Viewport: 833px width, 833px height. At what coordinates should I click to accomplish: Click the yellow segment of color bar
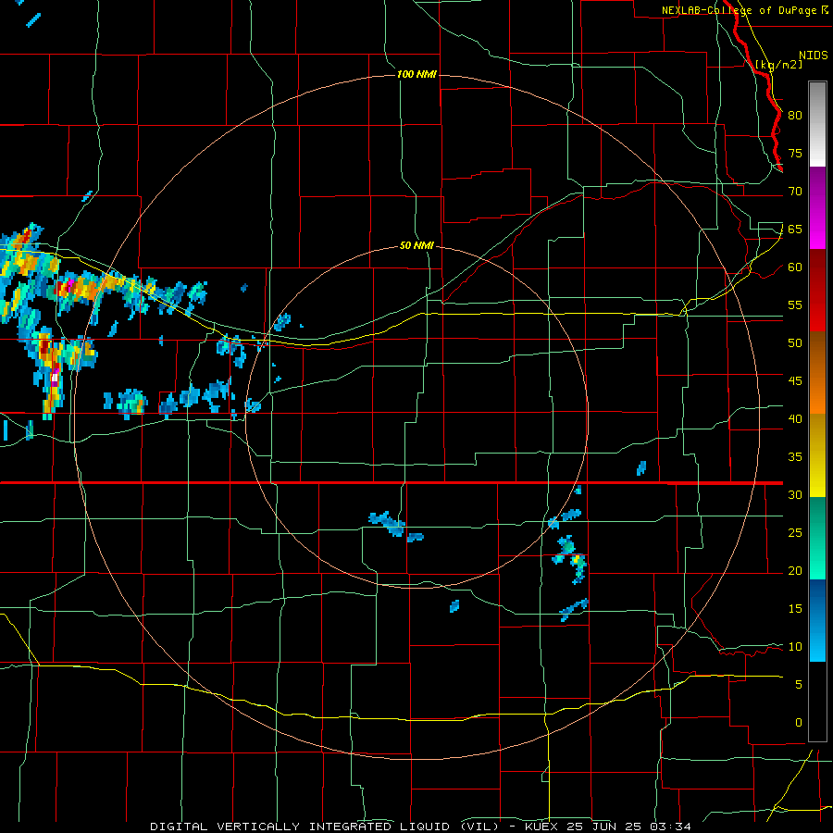tap(817, 455)
